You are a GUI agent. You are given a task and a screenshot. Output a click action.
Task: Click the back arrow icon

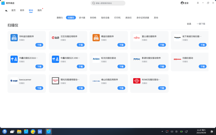coord(6,10)
